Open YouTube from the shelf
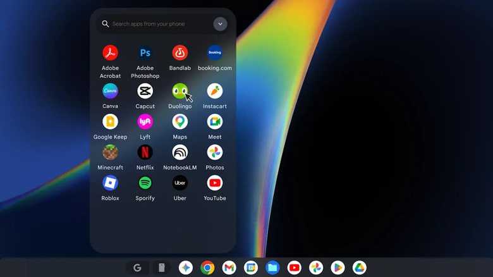The height and width of the screenshot is (277, 493). pyautogui.click(x=295, y=268)
